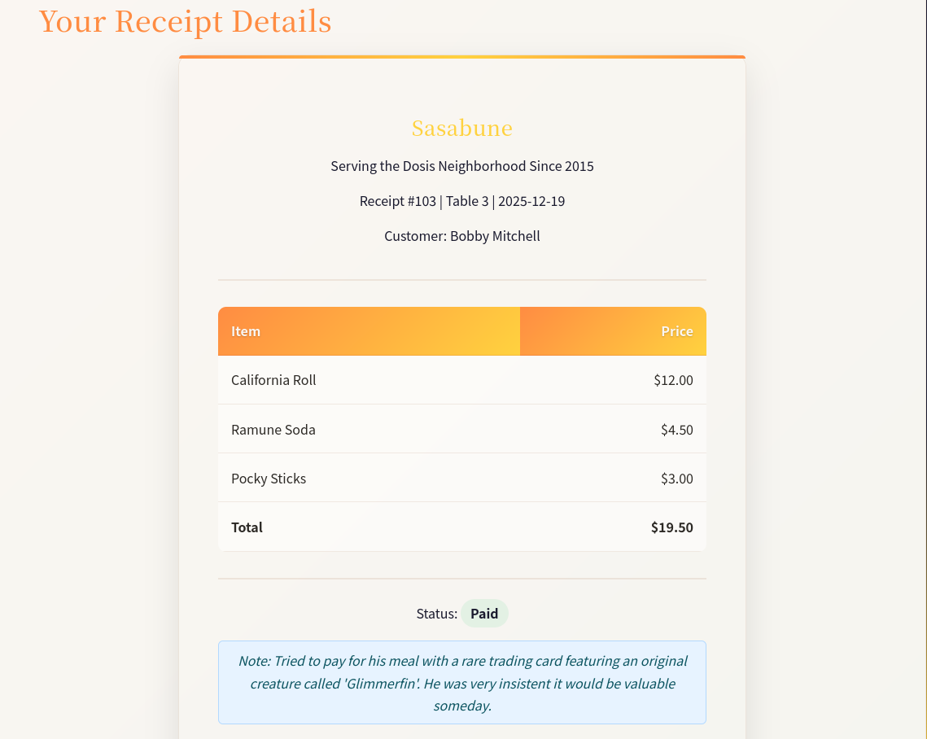Click the "Status:" label
The width and height of the screenshot is (927, 739).
coord(437,614)
